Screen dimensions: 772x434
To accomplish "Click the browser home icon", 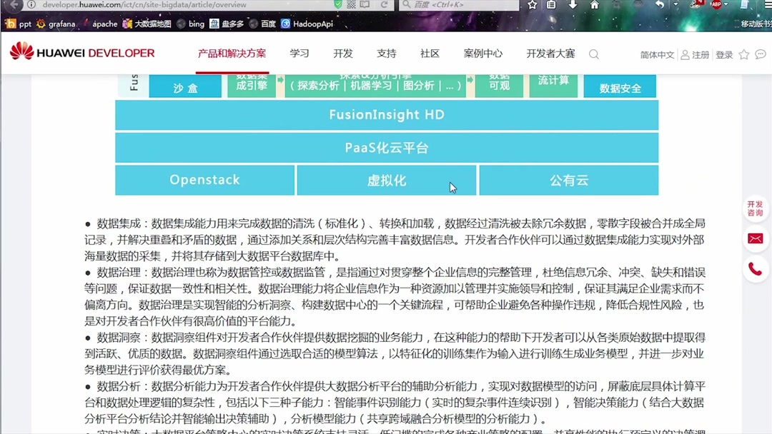I will [x=595, y=5].
